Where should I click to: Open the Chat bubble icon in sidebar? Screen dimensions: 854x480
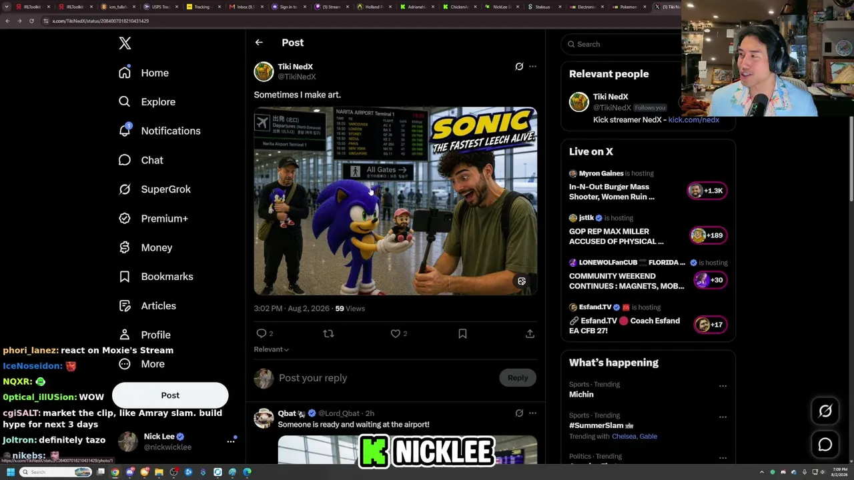tap(125, 160)
